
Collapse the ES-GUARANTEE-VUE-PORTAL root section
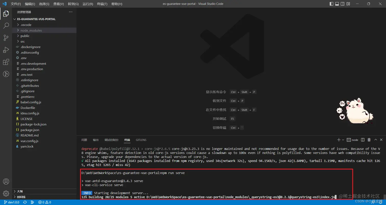pyautogui.click(x=44, y=19)
